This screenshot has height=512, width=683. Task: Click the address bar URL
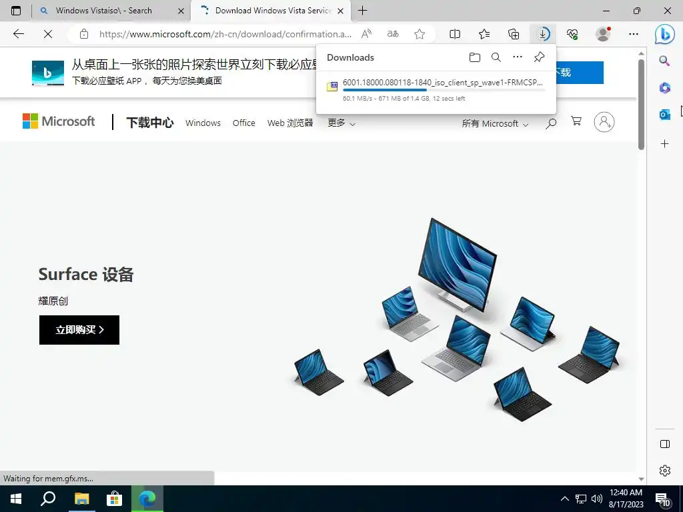225,34
